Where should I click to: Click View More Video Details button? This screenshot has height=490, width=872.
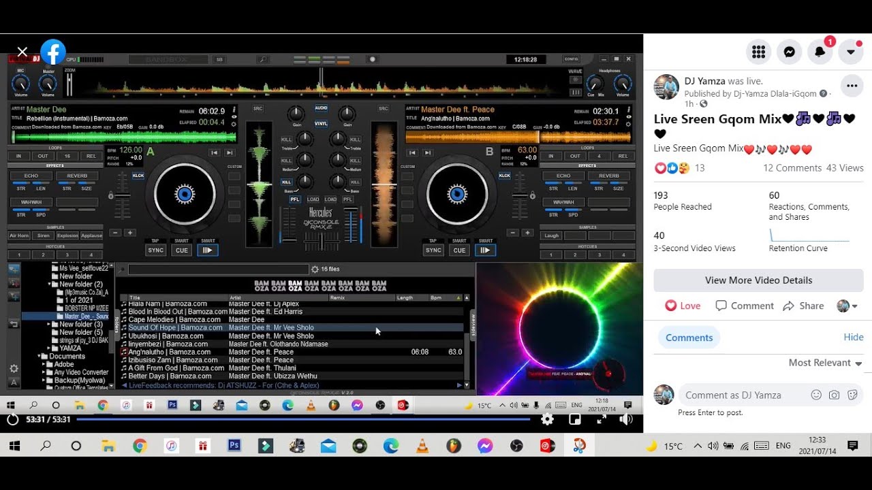pyautogui.click(x=758, y=280)
